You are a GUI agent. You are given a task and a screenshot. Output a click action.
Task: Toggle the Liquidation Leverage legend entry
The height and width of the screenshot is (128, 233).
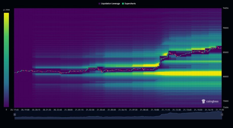coord(109,4)
